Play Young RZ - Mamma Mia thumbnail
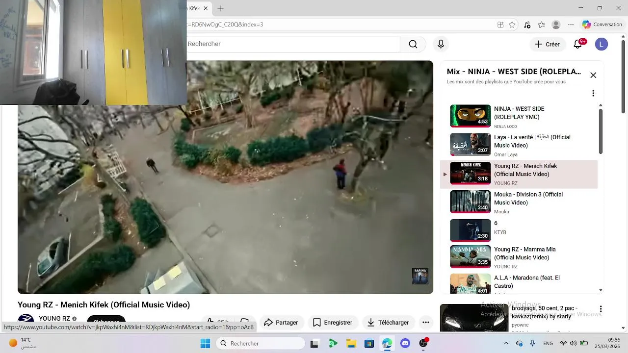628x353 pixels. point(470,256)
